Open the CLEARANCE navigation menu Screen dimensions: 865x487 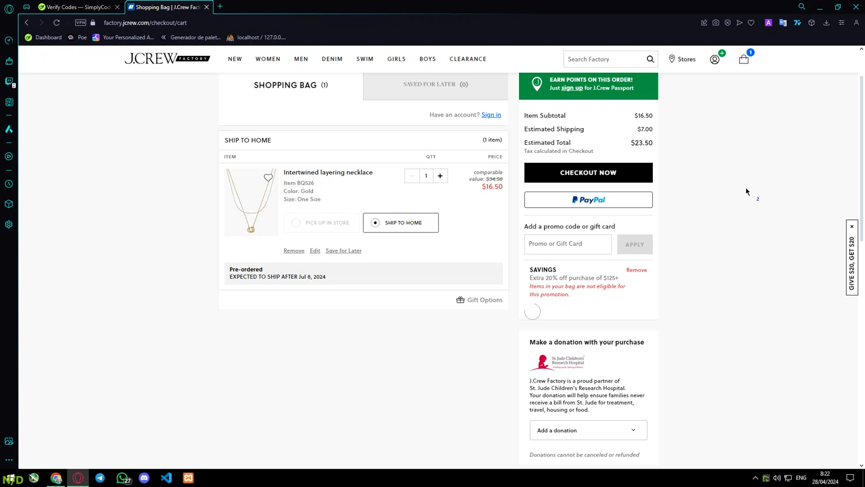point(468,59)
